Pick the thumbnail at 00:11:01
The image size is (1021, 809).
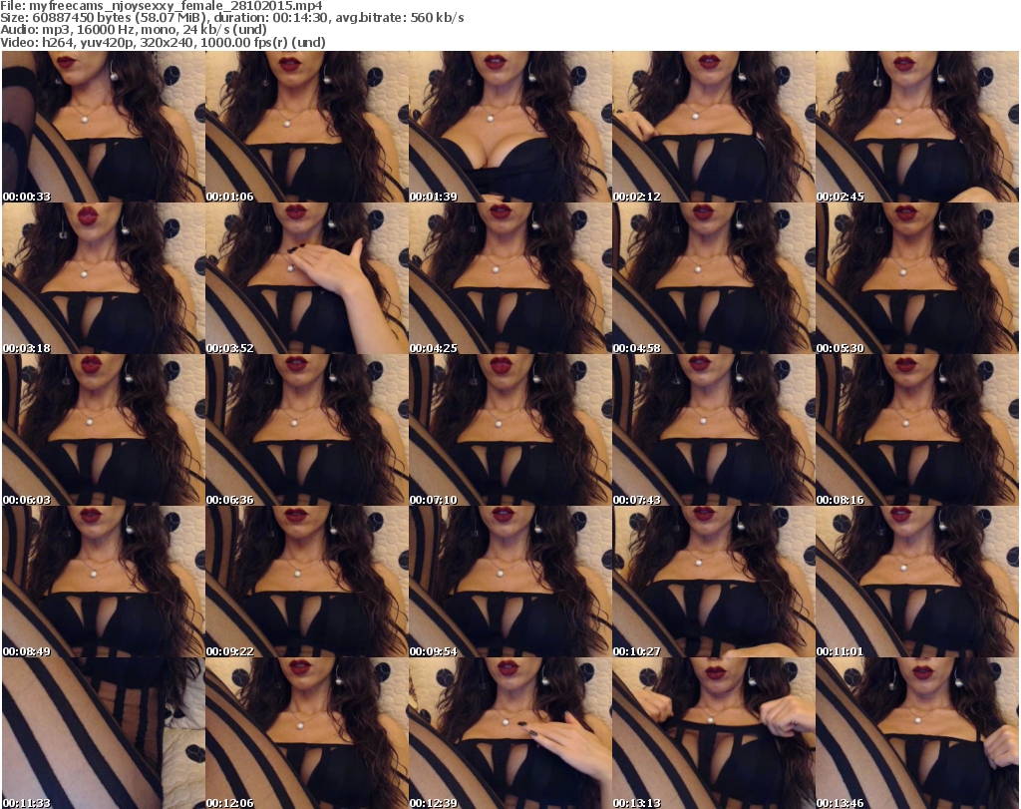coord(917,582)
